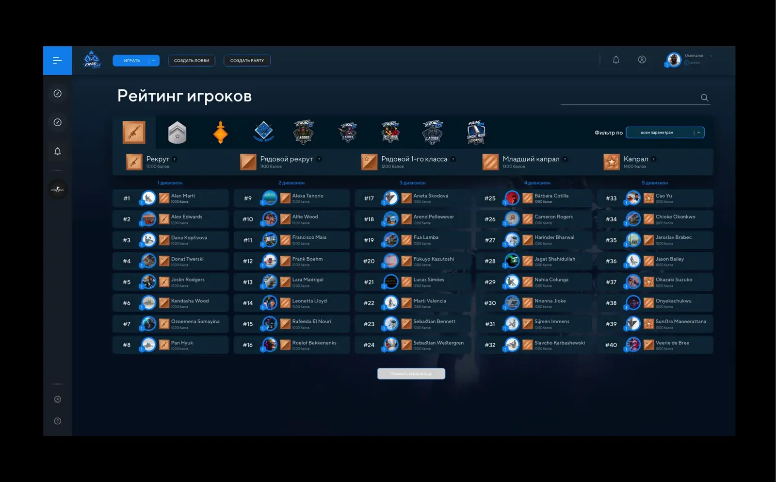Image resolution: width=776 pixels, height=482 pixels.
Task: Select the orange rifle rank tab
Action: pos(134,132)
